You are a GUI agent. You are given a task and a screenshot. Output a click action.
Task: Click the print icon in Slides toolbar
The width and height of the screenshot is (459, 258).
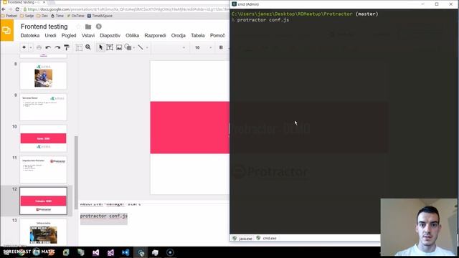click(x=39, y=47)
